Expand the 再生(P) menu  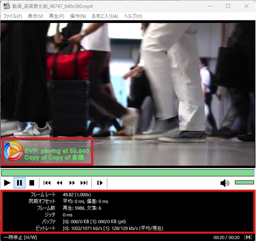click(x=57, y=16)
